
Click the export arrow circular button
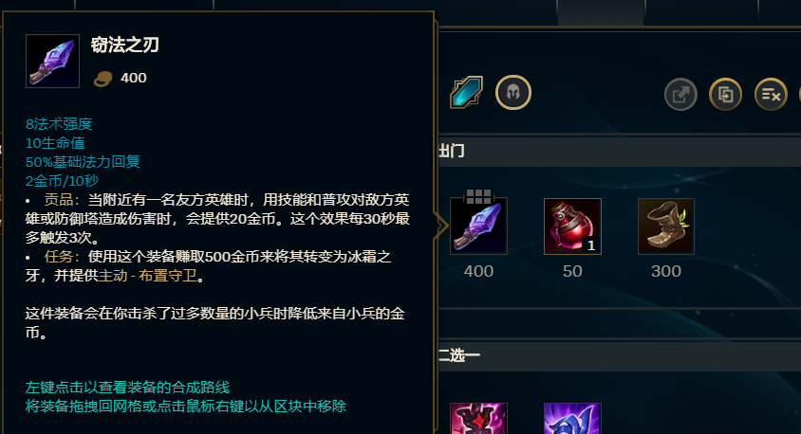[680, 95]
